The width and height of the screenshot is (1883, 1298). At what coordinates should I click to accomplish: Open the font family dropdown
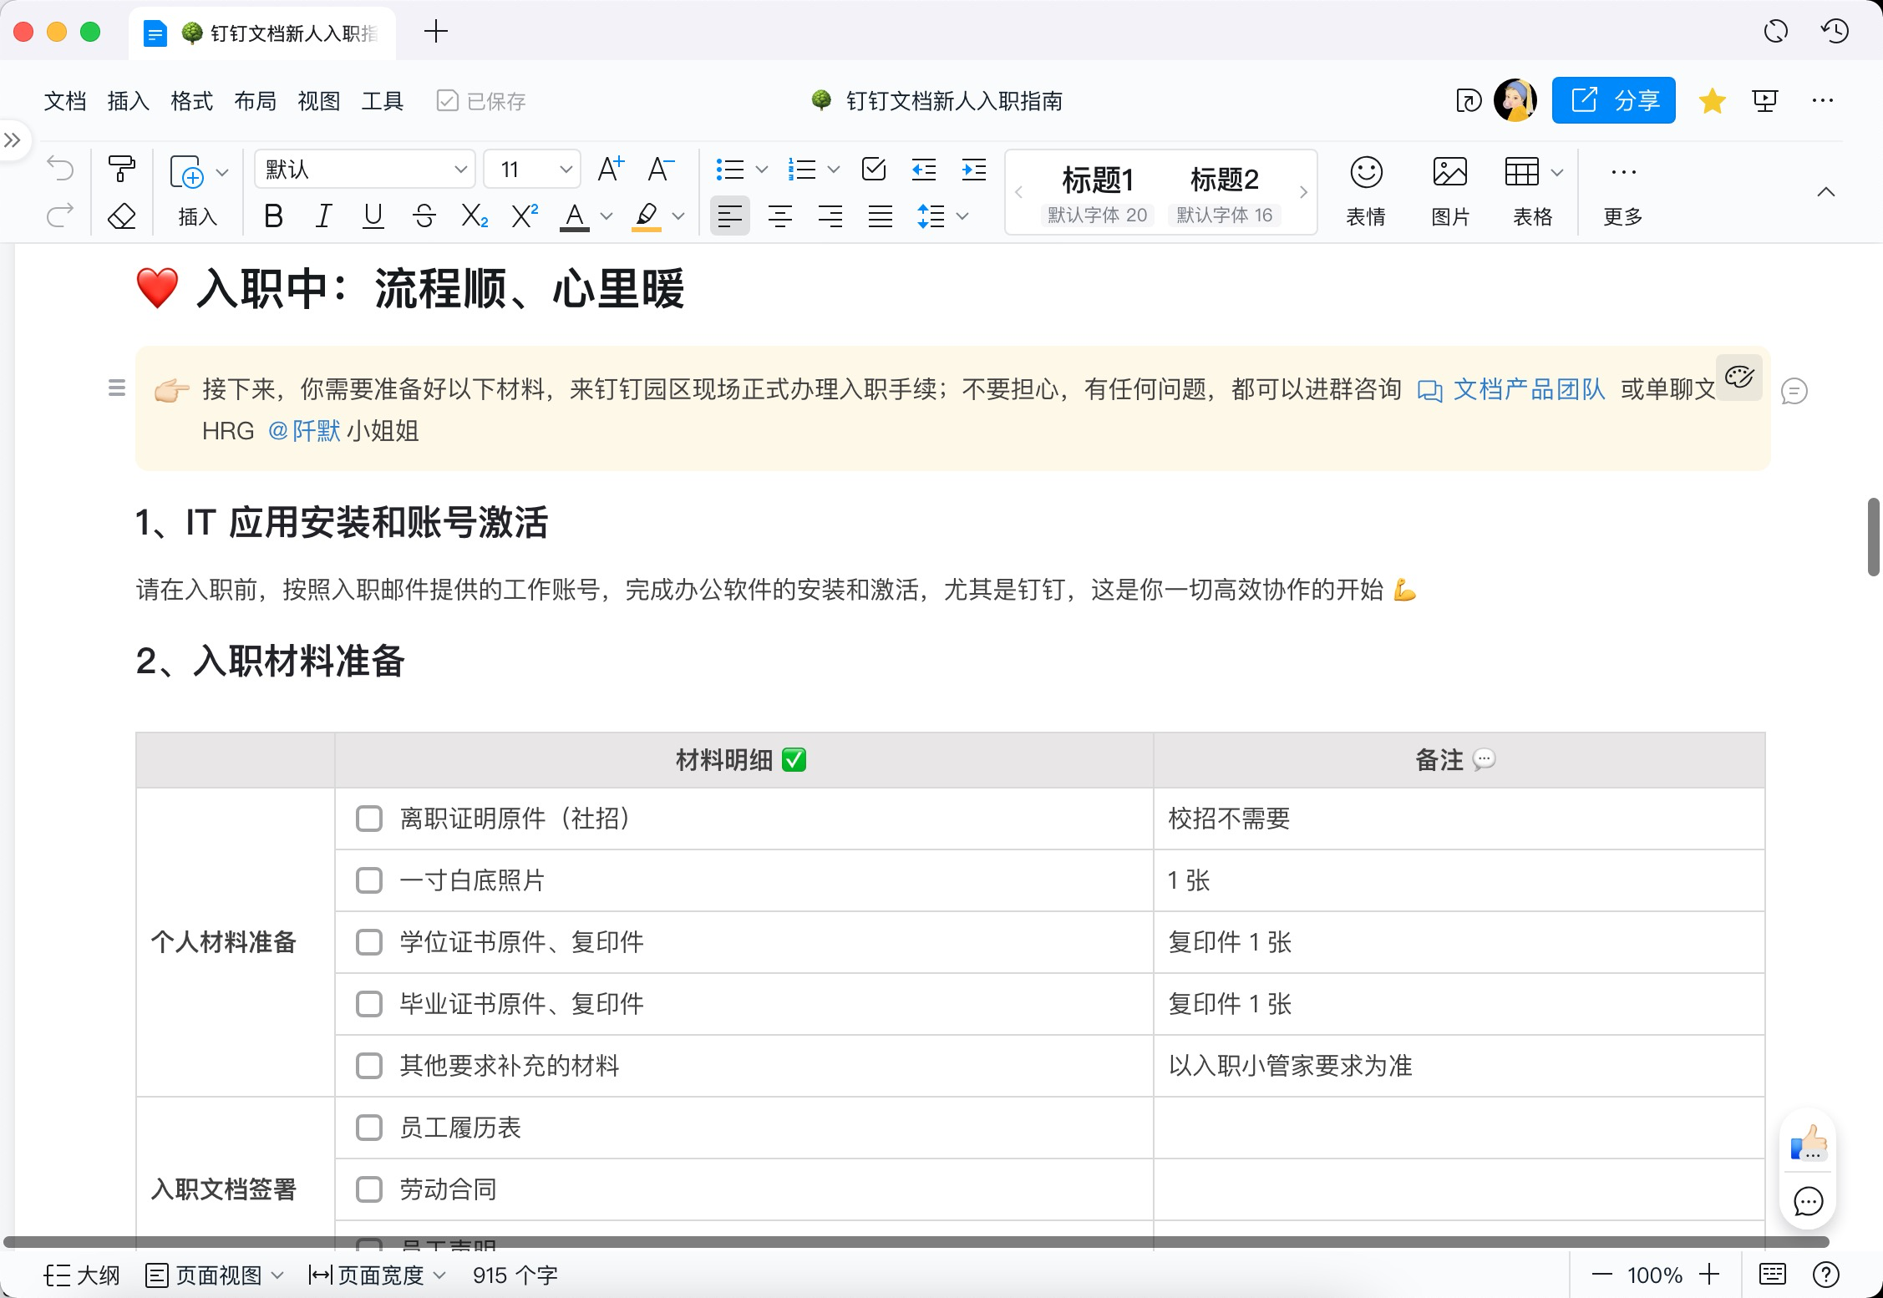[363, 169]
